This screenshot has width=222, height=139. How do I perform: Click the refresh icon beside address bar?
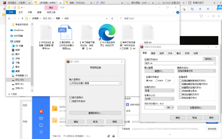click(113, 19)
